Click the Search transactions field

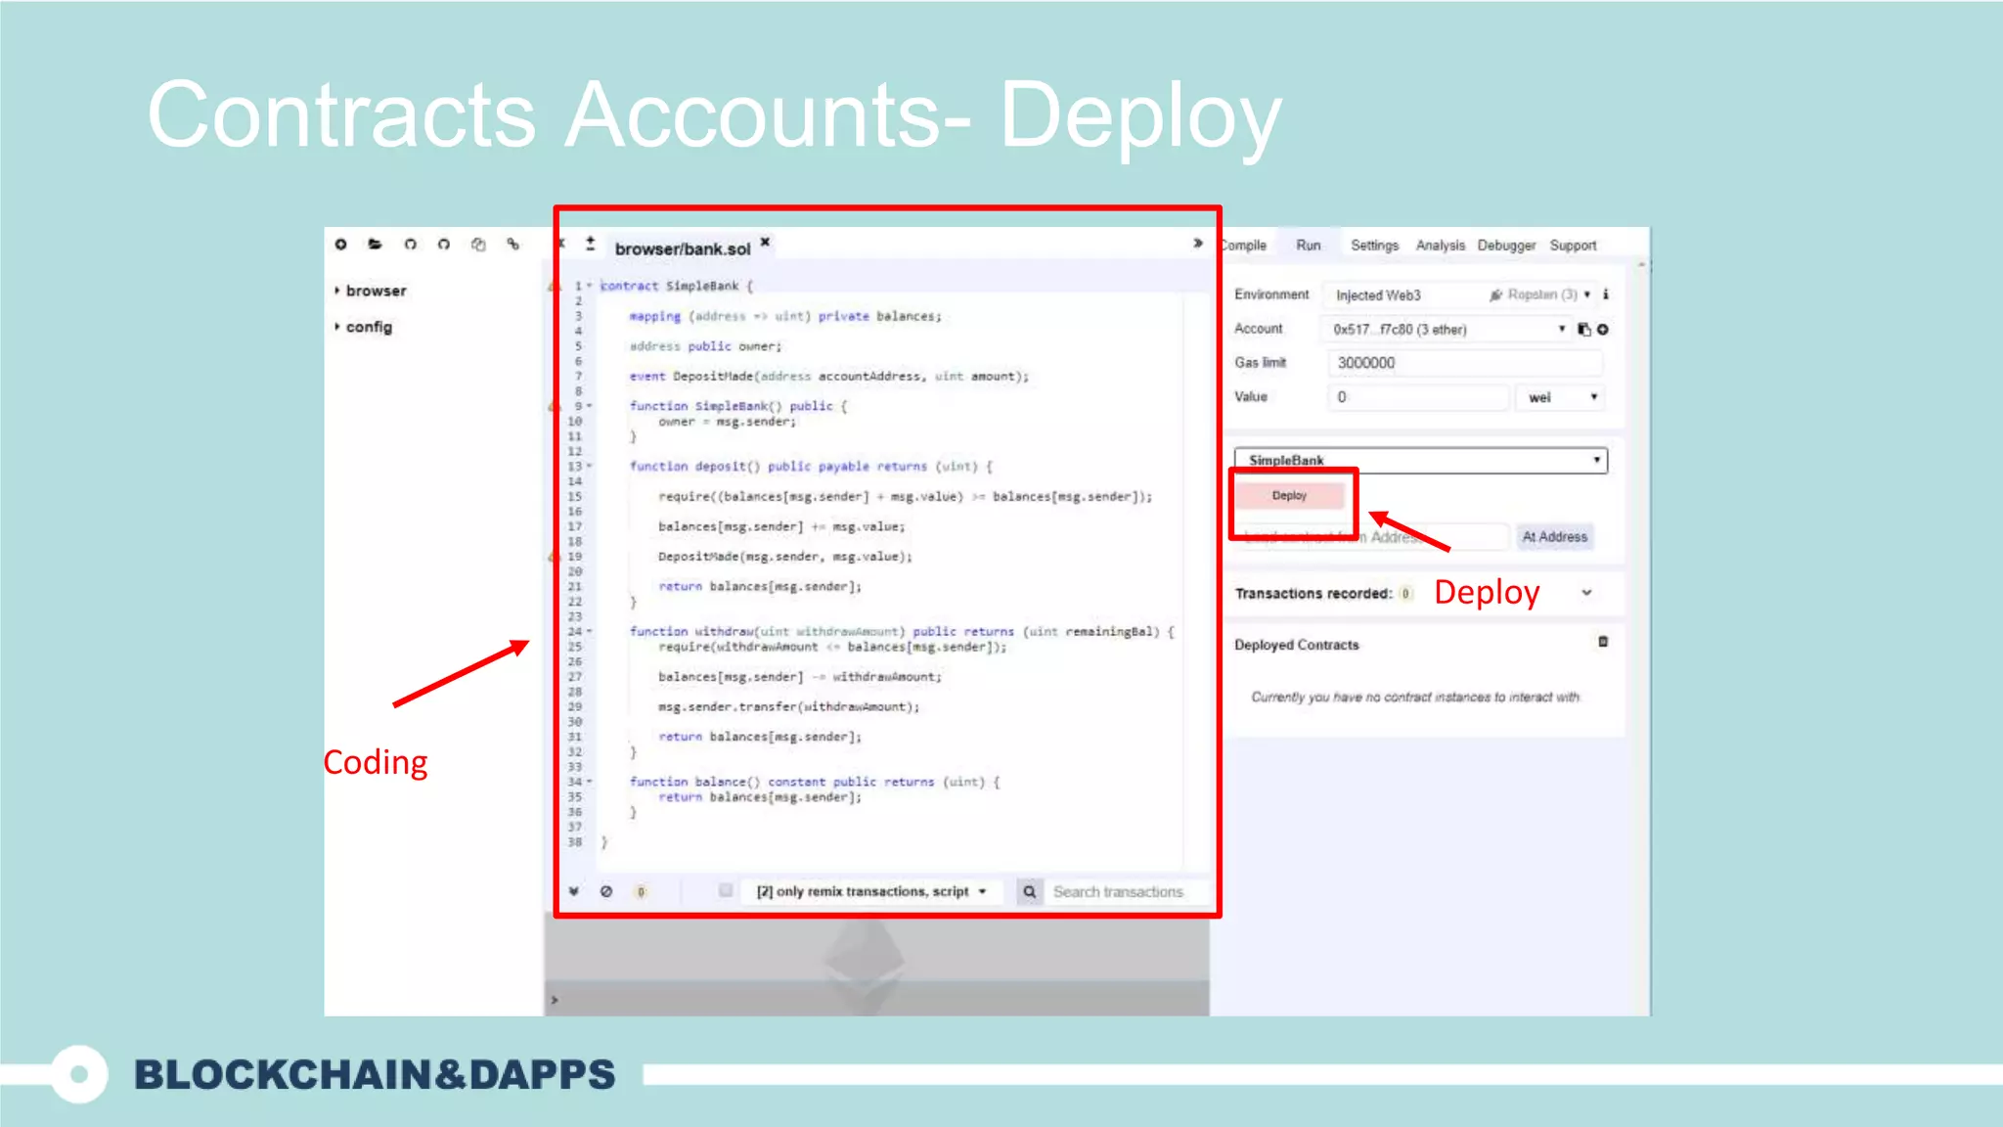tap(1125, 891)
